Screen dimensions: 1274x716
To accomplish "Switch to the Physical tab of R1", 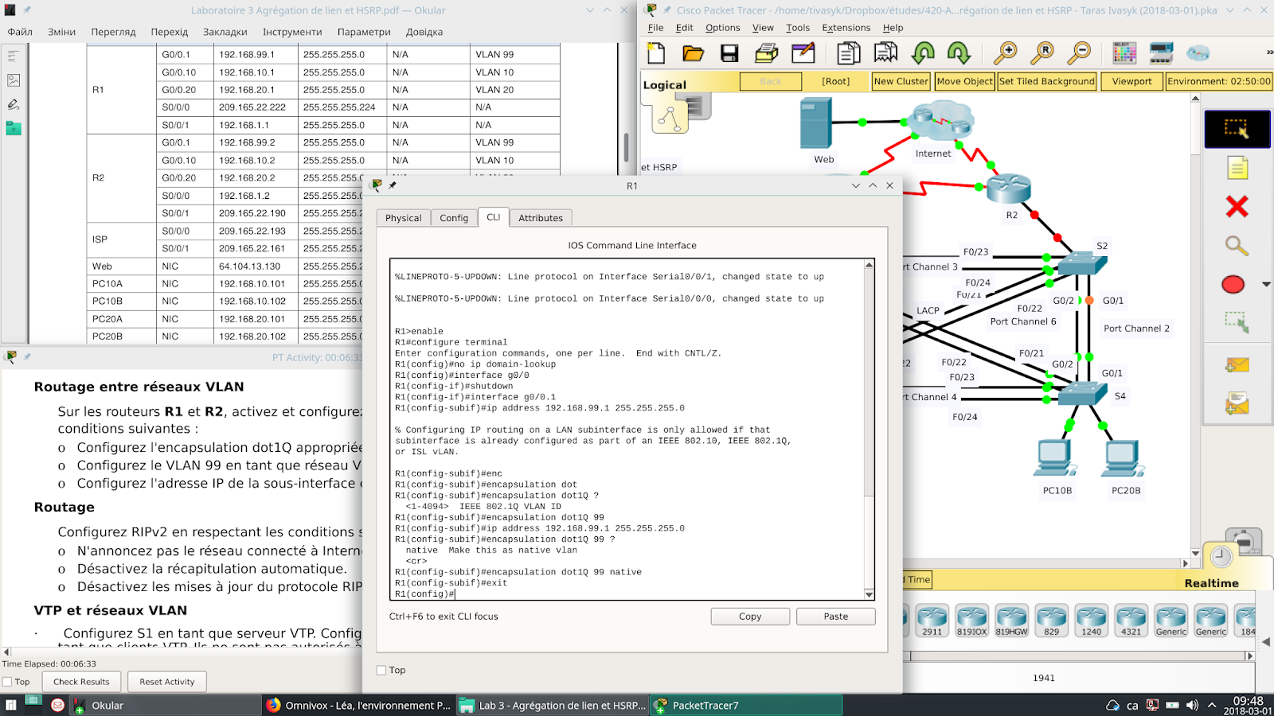I will 404,218.
